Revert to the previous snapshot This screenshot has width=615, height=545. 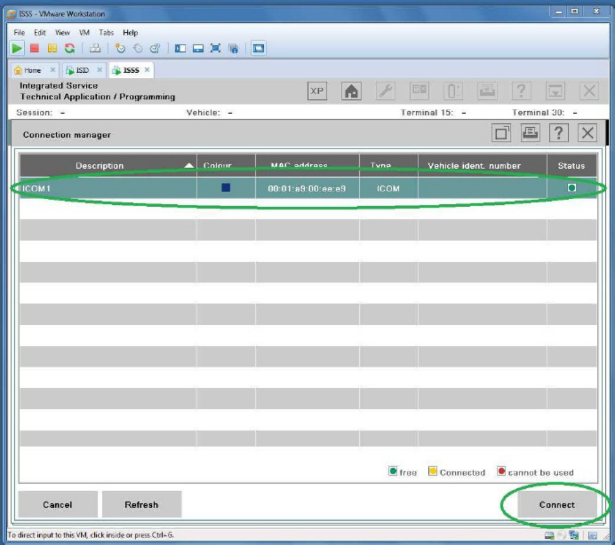tap(138, 48)
